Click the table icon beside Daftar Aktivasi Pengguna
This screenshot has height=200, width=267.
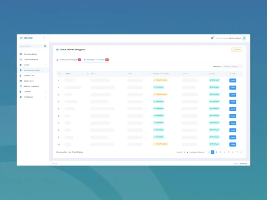(x=57, y=50)
